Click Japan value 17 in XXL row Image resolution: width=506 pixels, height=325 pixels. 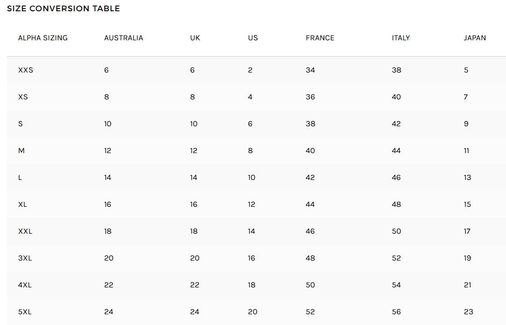pos(467,232)
